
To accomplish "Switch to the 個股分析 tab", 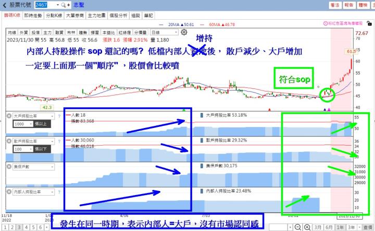I will (118, 16).
